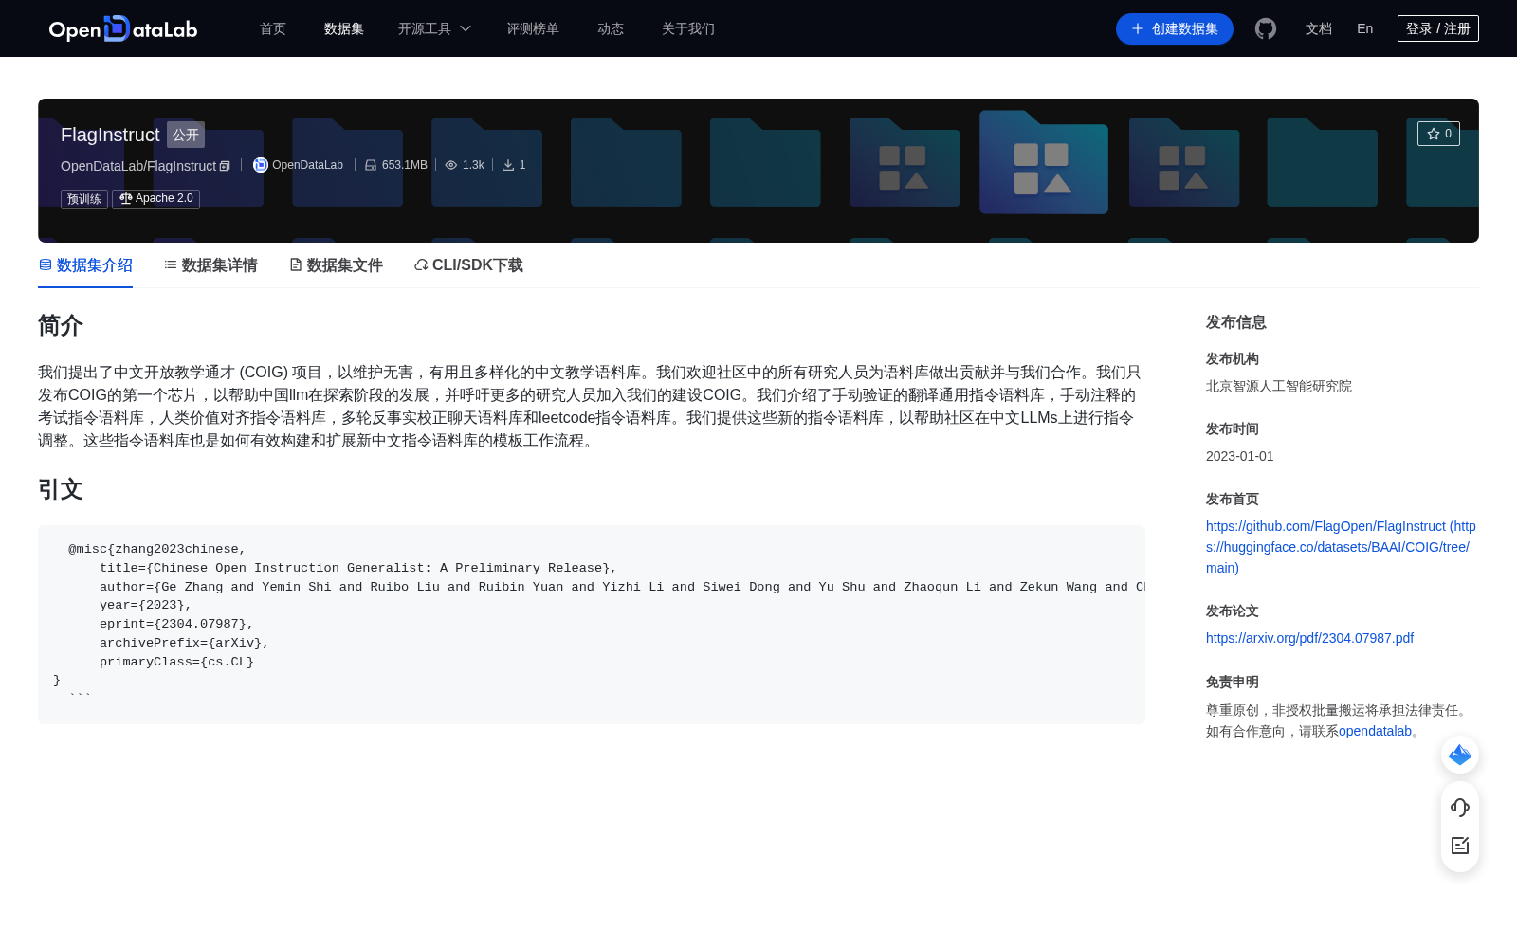The image size is (1517, 948).
Task: Switch to the 数据集文件 tab
Action: (x=336, y=265)
